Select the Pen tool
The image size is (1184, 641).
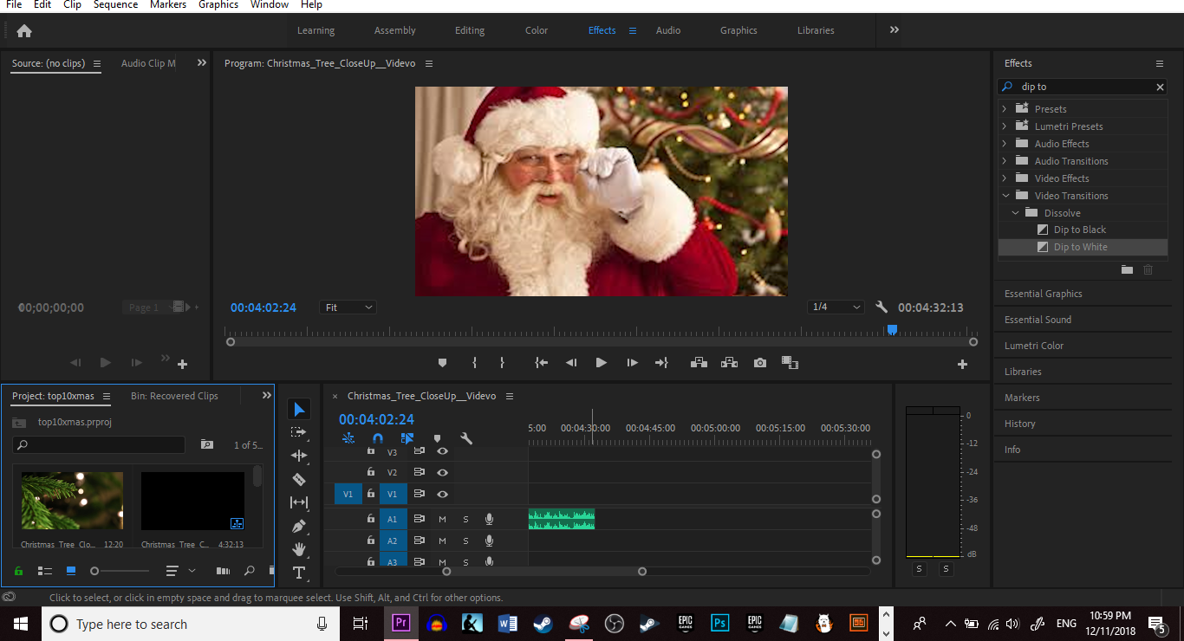pyautogui.click(x=299, y=526)
